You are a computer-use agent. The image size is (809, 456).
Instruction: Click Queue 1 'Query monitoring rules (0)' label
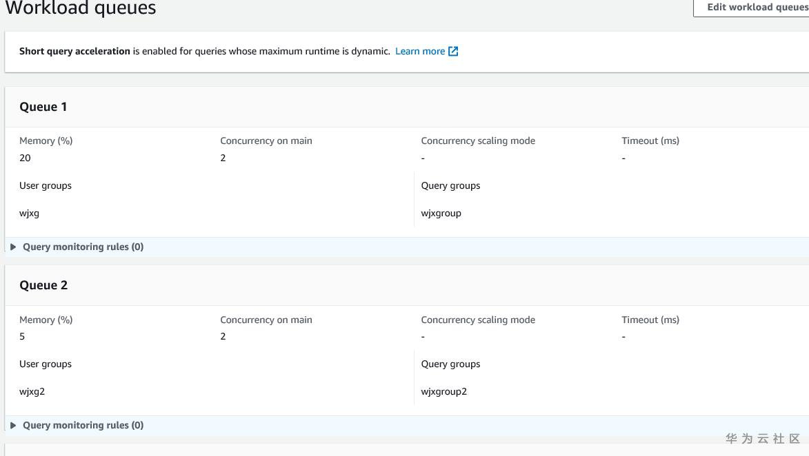point(83,247)
